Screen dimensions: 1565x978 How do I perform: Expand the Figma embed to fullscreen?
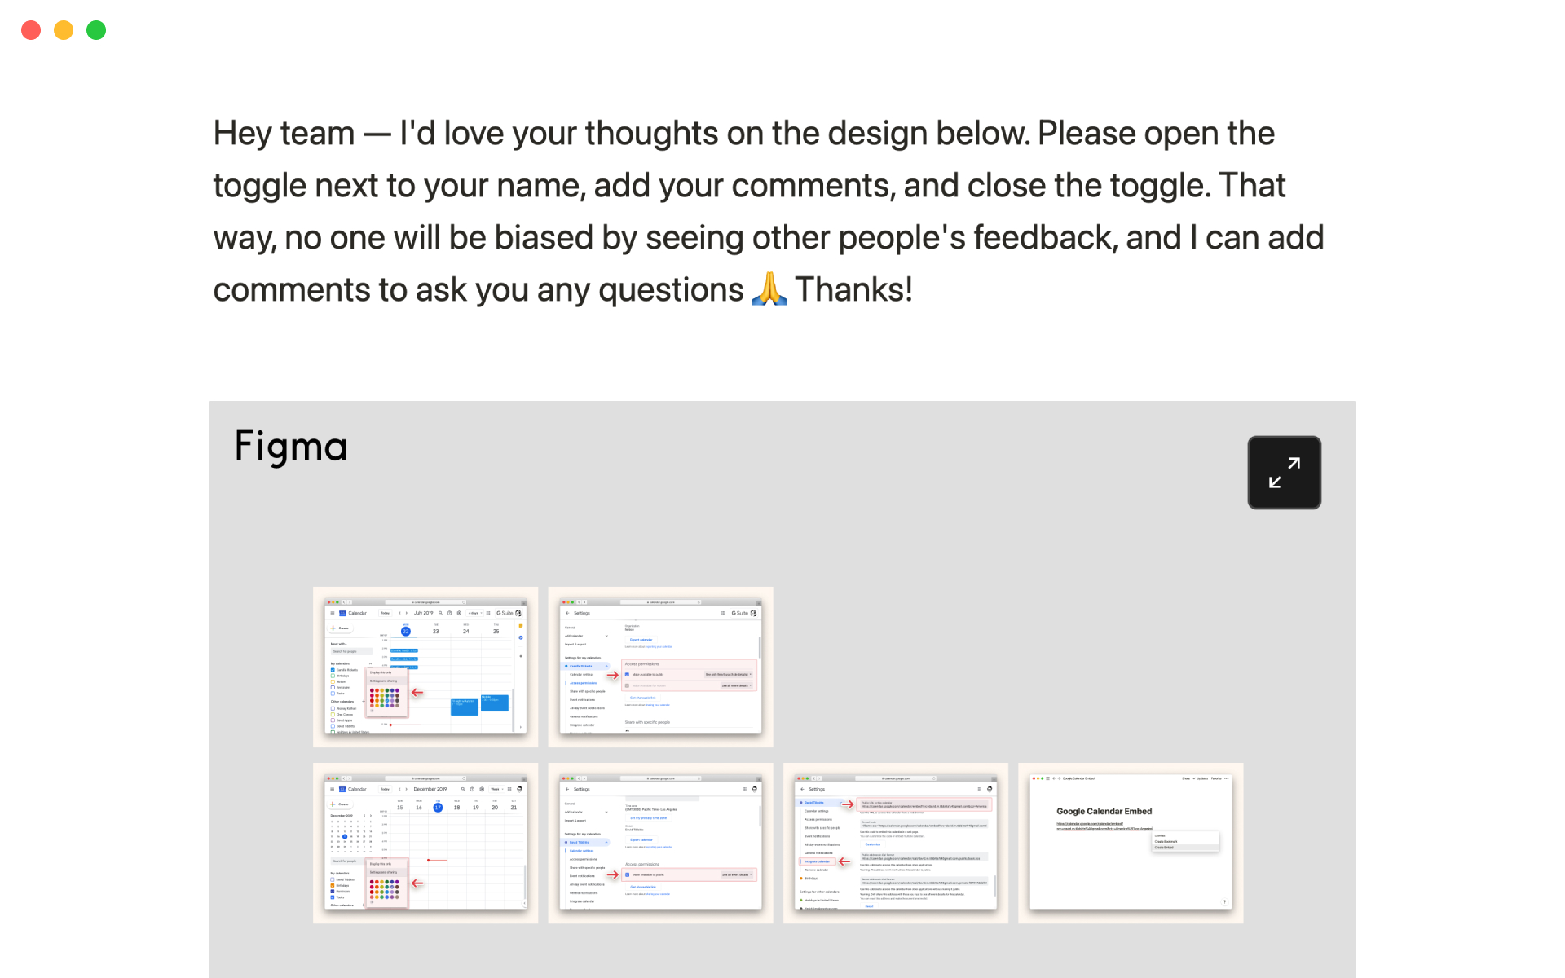point(1284,473)
